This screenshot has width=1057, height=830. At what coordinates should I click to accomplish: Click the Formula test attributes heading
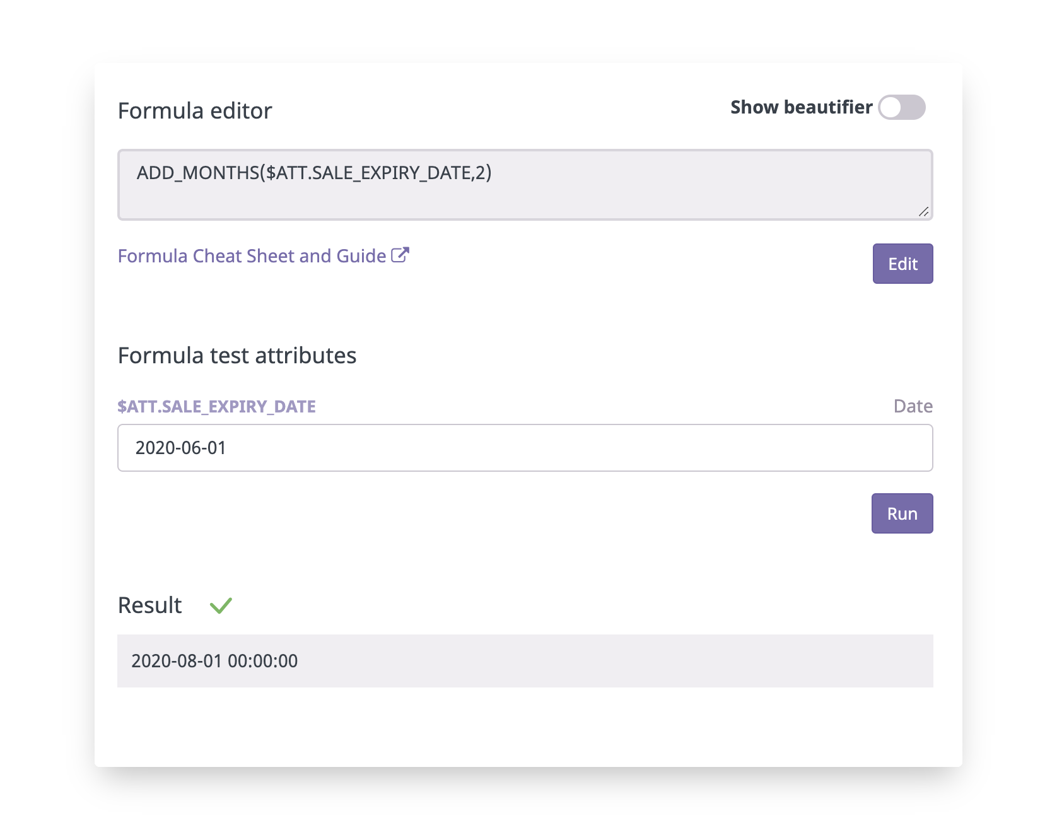point(237,356)
